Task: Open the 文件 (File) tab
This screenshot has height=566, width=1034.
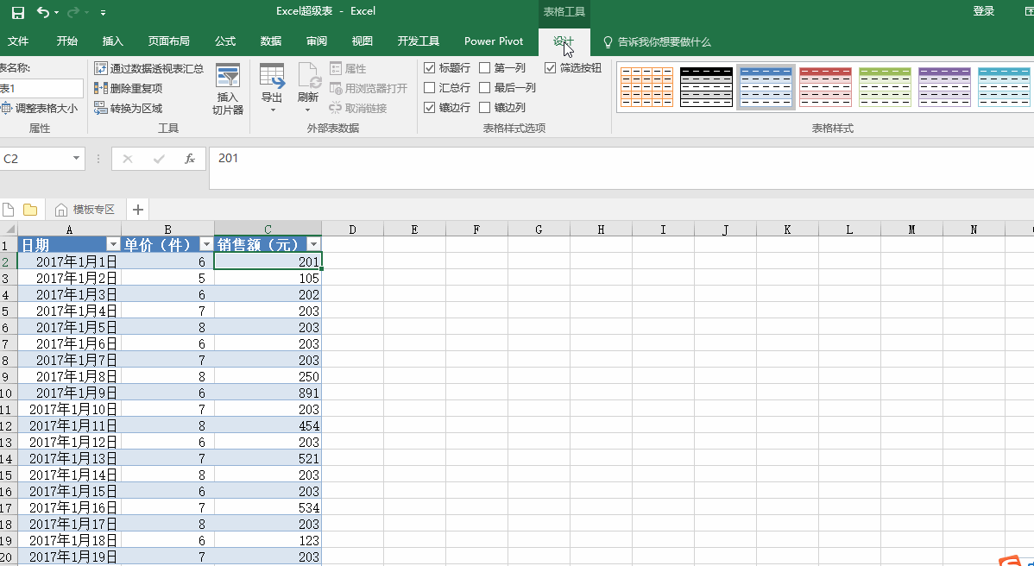Action: coord(18,41)
